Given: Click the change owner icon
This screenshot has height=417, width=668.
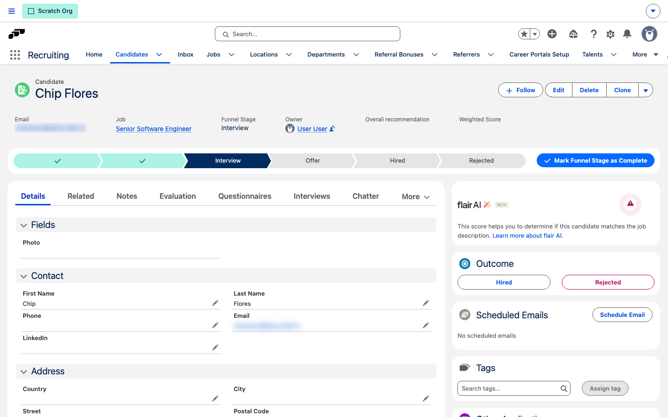Looking at the screenshot, I should pyautogui.click(x=332, y=129).
